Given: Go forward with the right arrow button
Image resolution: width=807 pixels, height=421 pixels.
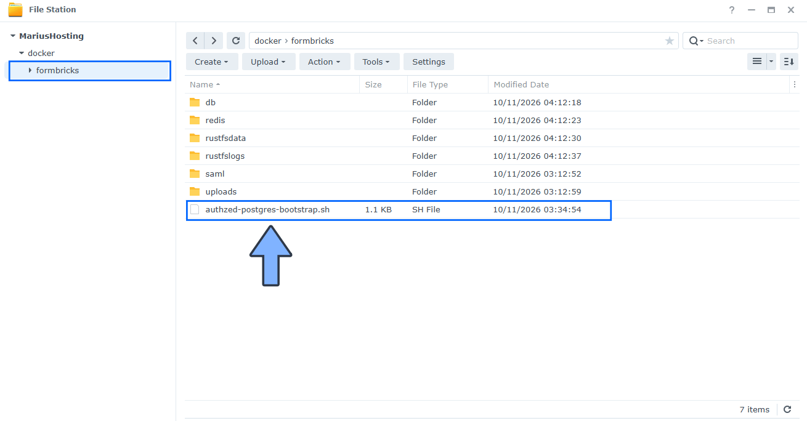Looking at the screenshot, I should [214, 41].
